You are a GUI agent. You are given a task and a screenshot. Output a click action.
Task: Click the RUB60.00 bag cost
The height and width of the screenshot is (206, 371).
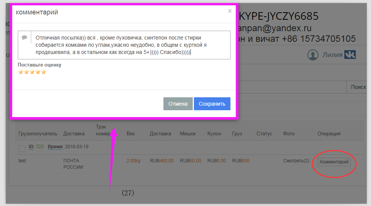click(190, 161)
